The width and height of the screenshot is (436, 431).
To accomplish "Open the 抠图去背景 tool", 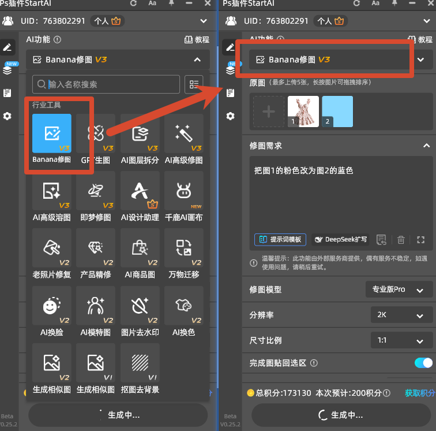I will (x=140, y=363).
